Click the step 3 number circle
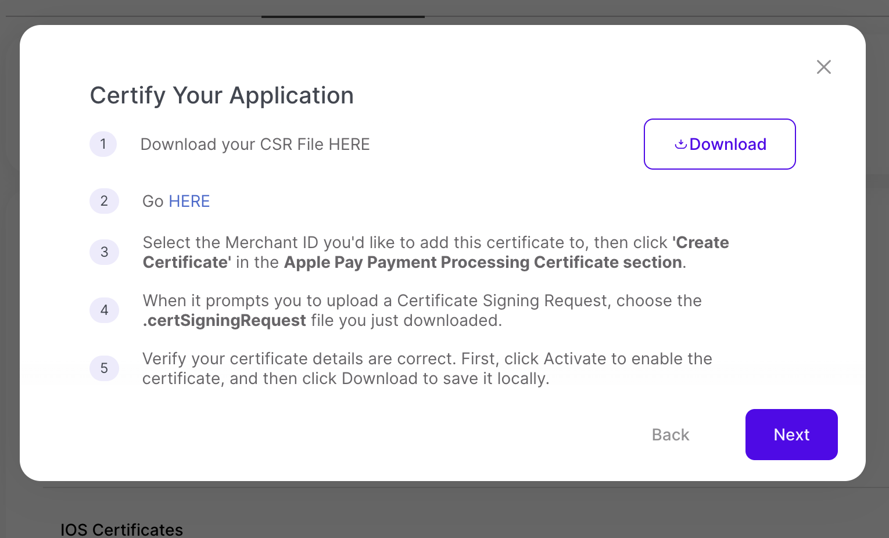This screenshot has height=538, width=889. click(104, 252)
